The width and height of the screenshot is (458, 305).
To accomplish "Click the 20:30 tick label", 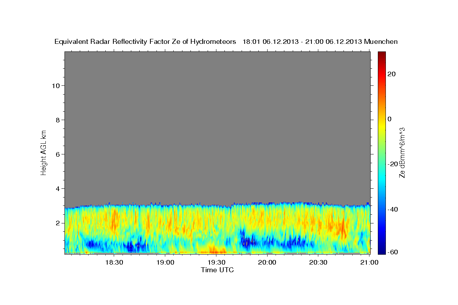I will coord(318,262).
